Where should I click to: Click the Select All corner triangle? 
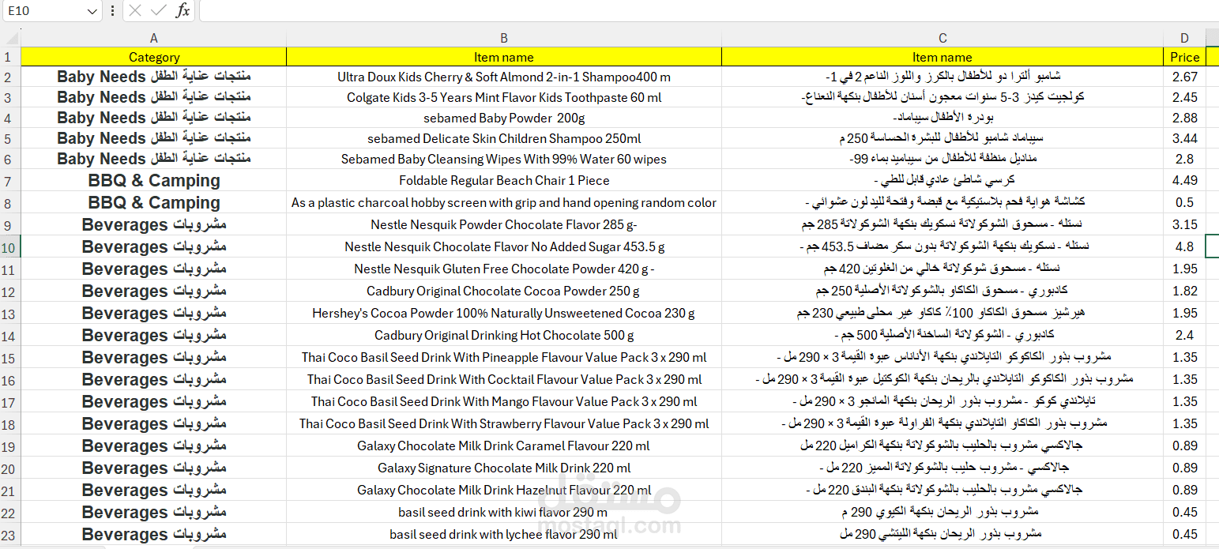click(10, 38)
